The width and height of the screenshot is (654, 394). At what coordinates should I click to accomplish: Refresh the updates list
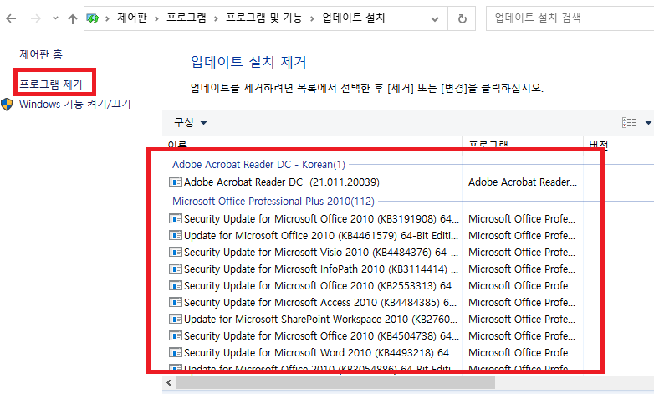(x=462, y=18)
